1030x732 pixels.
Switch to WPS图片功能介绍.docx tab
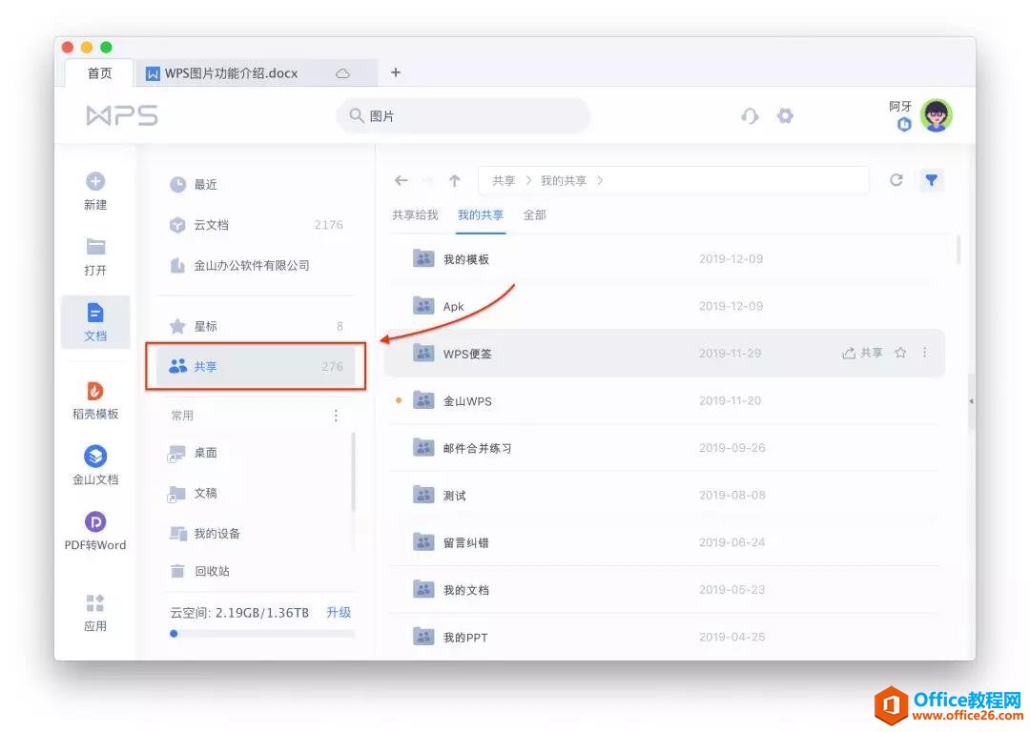pos(257,72)
